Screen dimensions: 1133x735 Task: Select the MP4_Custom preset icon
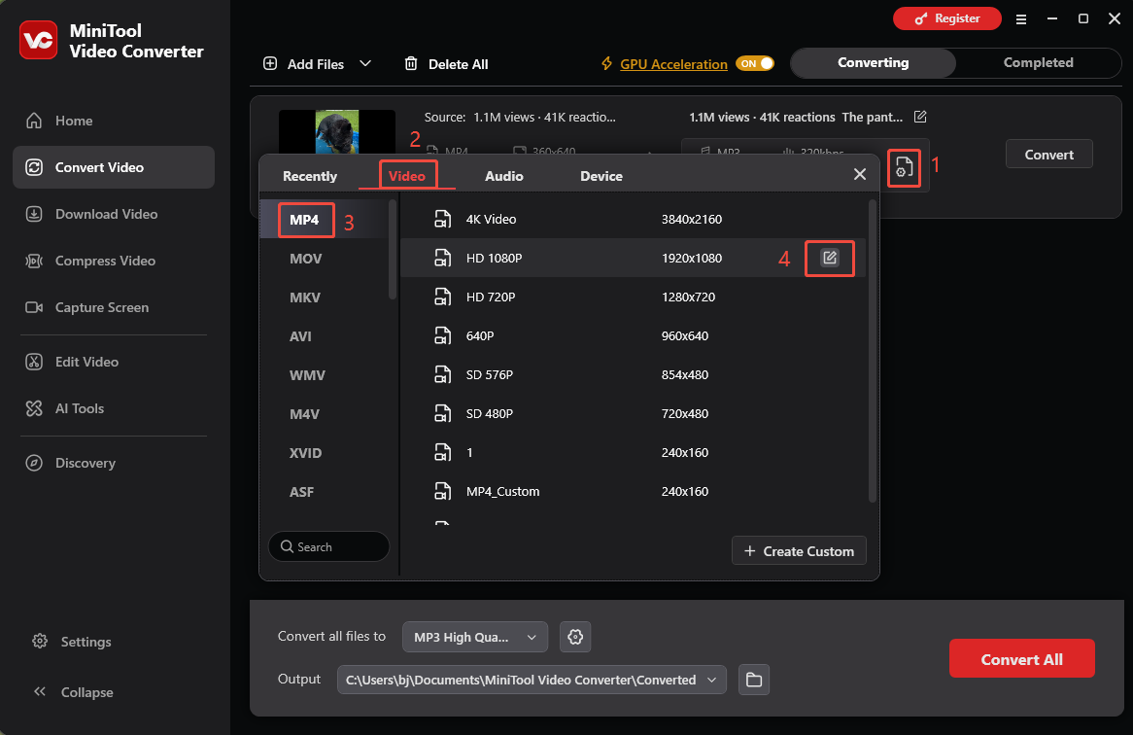coord(442,491)
